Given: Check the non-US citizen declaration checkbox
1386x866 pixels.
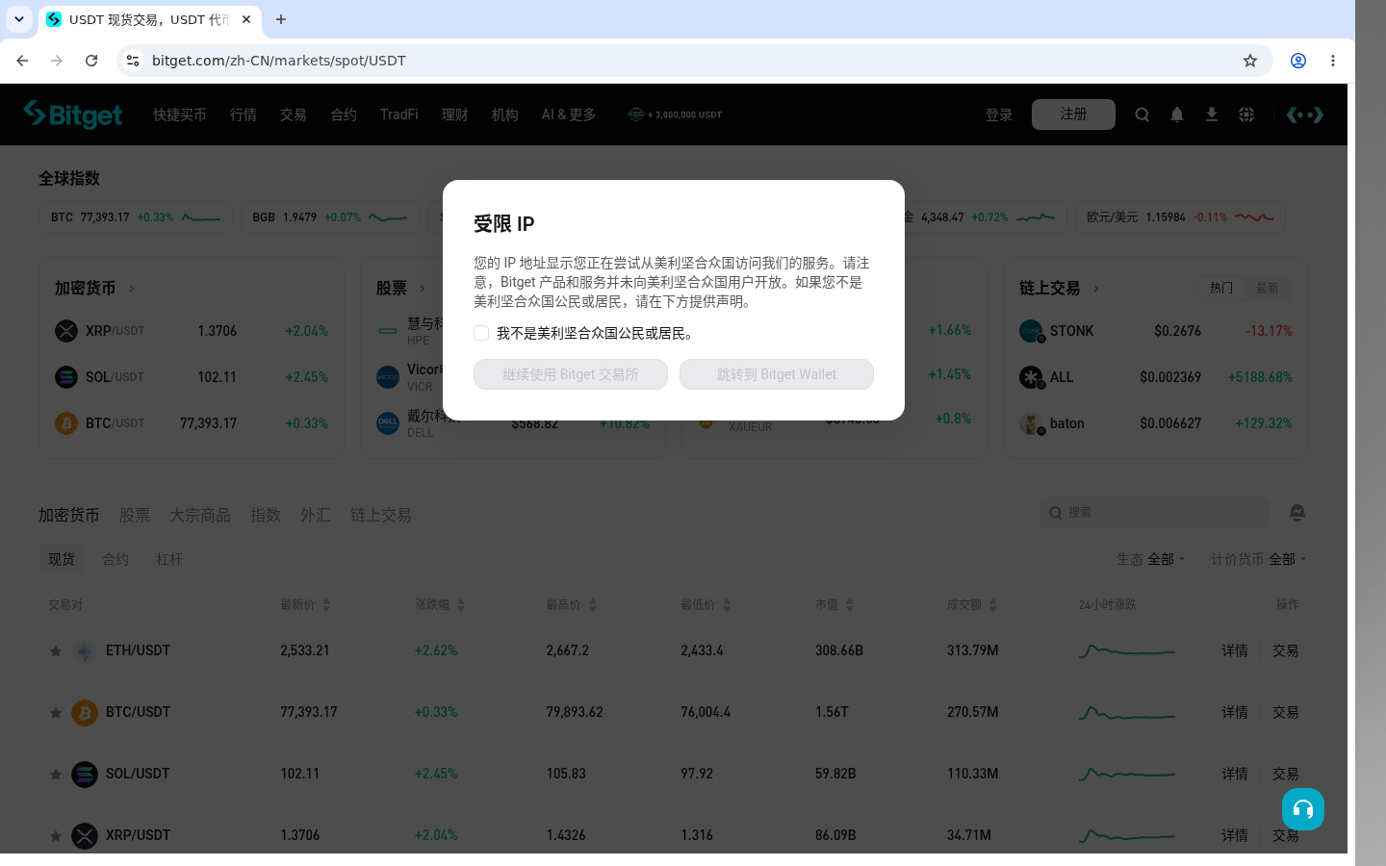Looking at the screenshot, I should (x=481, y=333).
